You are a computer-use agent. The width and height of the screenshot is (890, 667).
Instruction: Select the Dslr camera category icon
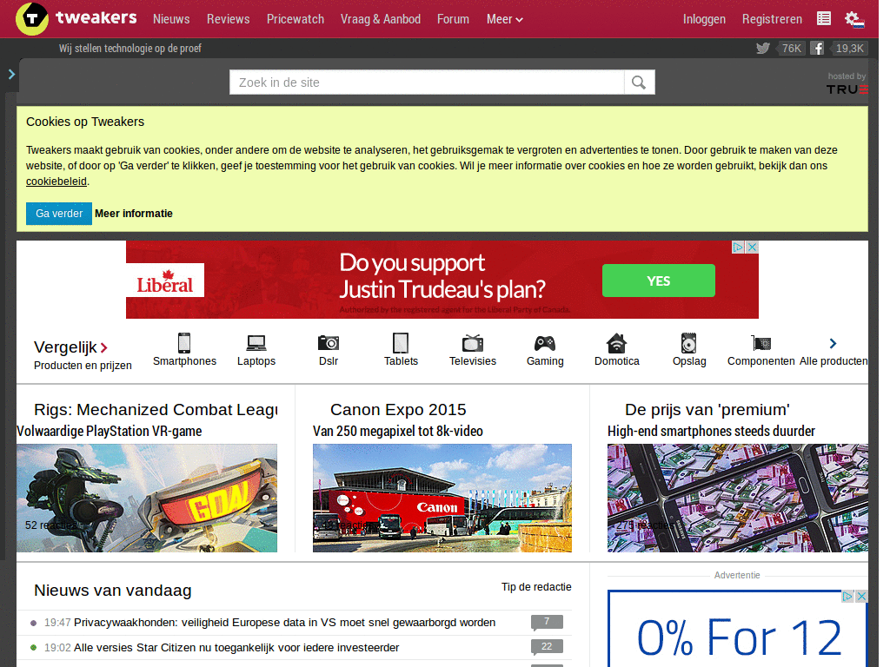328,342
